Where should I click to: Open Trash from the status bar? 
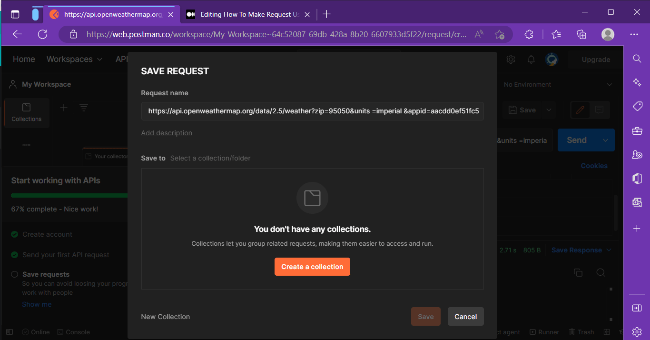tap(581, 332)
